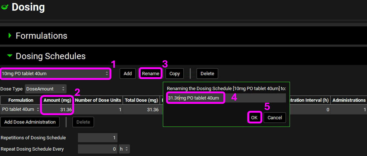Cancel the rename dialog
Viewport: 367px width, 156px height.
275,118
